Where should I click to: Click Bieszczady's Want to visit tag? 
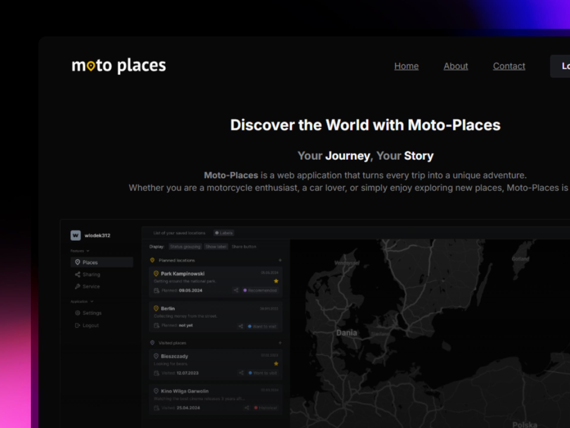click(x=263, y=373)
